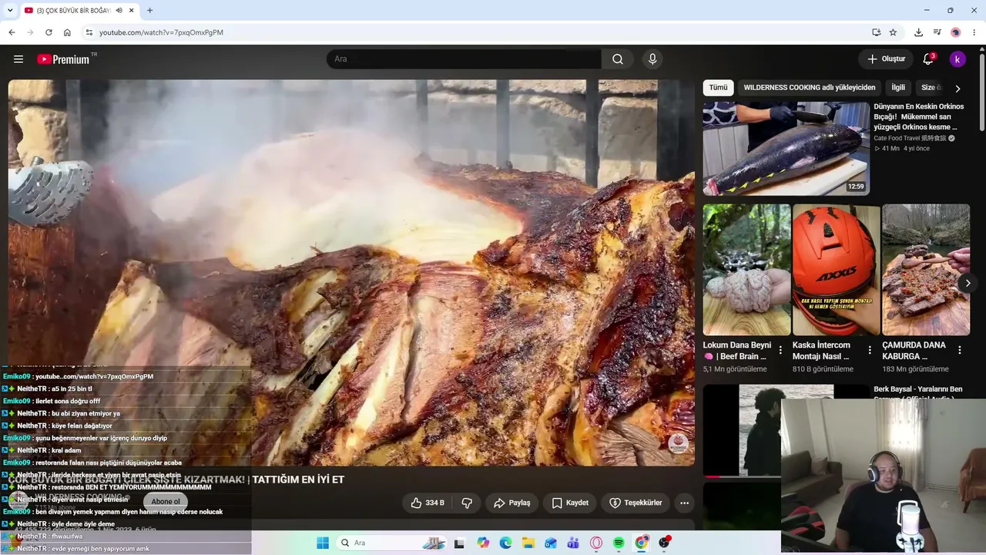This screenshot has height=555, width=986.
Task: Click the Kaydet save button
Action: (x=570, y=503)
